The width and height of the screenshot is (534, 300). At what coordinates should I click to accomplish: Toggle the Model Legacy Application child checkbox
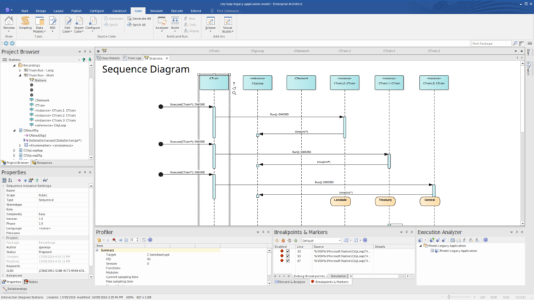(x=432, y=251)
